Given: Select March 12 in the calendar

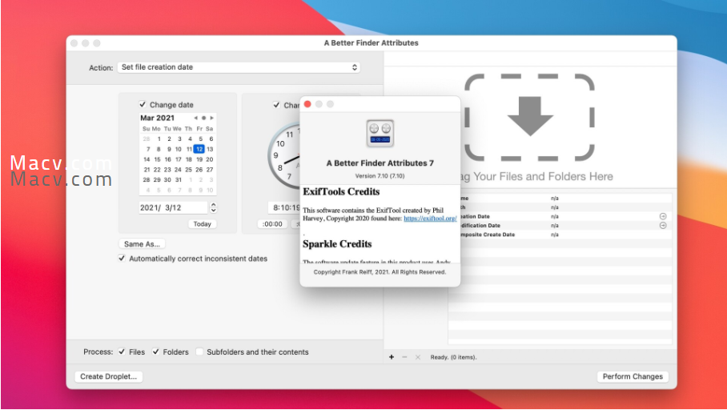Looking at the screenshot, I should click(199, 149).
